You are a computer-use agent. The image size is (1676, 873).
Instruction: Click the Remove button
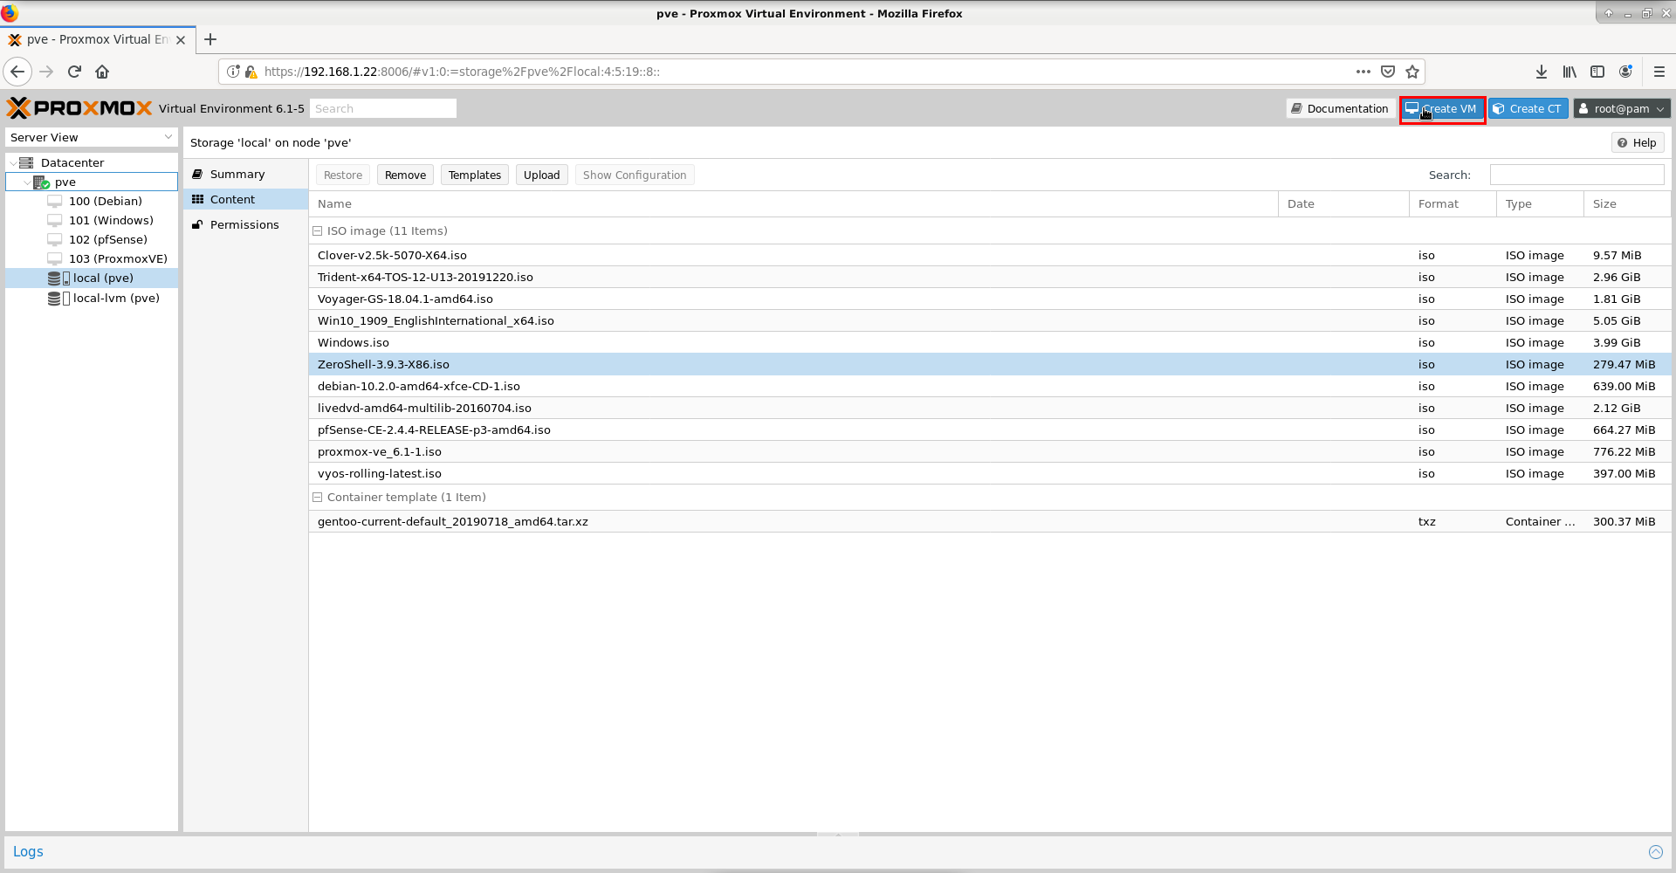[405, 175]
